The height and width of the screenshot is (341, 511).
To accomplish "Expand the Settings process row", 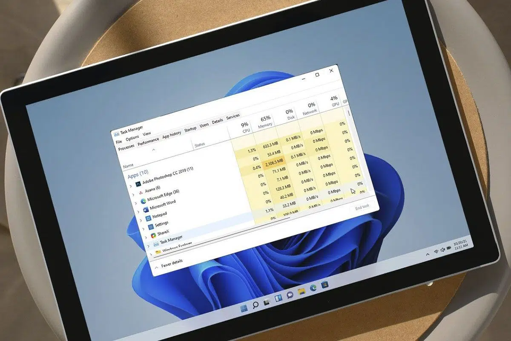I will [x=144, y=229].
